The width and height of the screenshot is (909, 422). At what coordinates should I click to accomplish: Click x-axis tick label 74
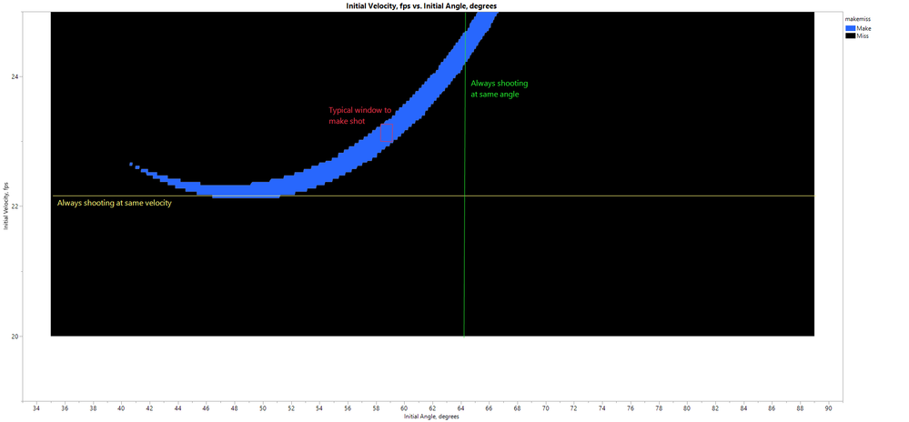pyautogui.click(x=602, y=407)
